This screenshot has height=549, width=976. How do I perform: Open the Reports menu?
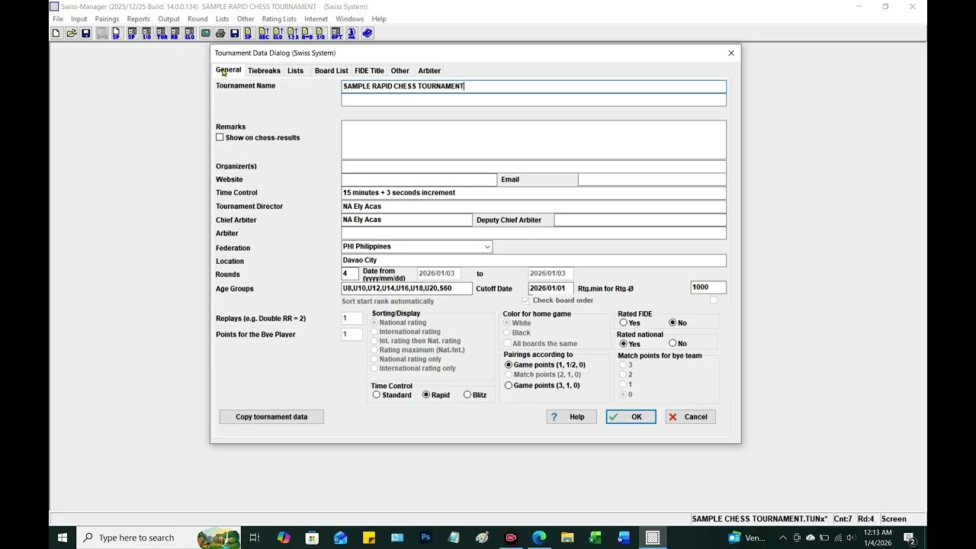coord(139,18)
